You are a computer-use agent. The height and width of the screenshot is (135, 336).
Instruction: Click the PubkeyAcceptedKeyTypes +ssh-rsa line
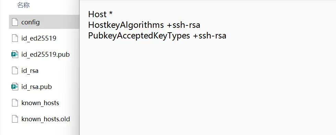click(157, 36)
